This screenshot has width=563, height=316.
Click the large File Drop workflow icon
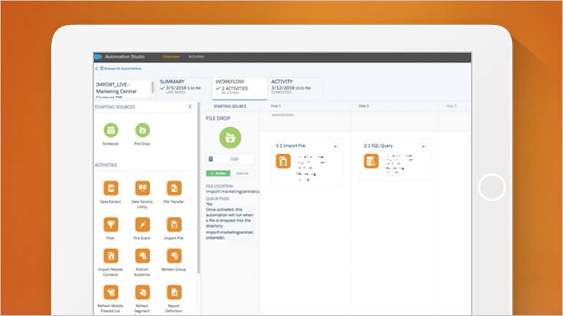click(x=230, y=138)
